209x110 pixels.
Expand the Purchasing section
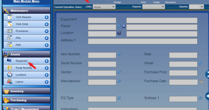click(x=26, y=100)
